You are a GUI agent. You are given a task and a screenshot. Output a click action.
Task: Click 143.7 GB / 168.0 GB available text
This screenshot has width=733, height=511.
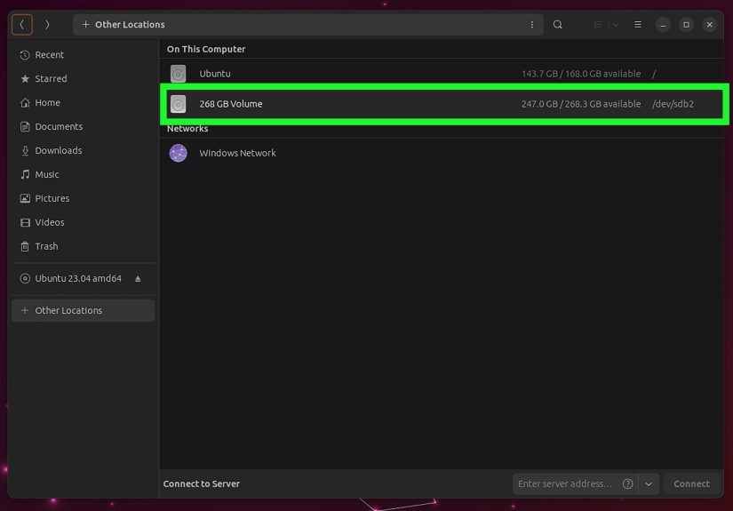(581, 74)
